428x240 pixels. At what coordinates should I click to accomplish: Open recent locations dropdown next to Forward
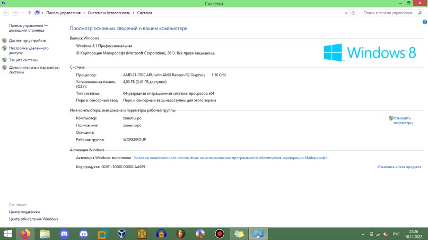point(22,13)
